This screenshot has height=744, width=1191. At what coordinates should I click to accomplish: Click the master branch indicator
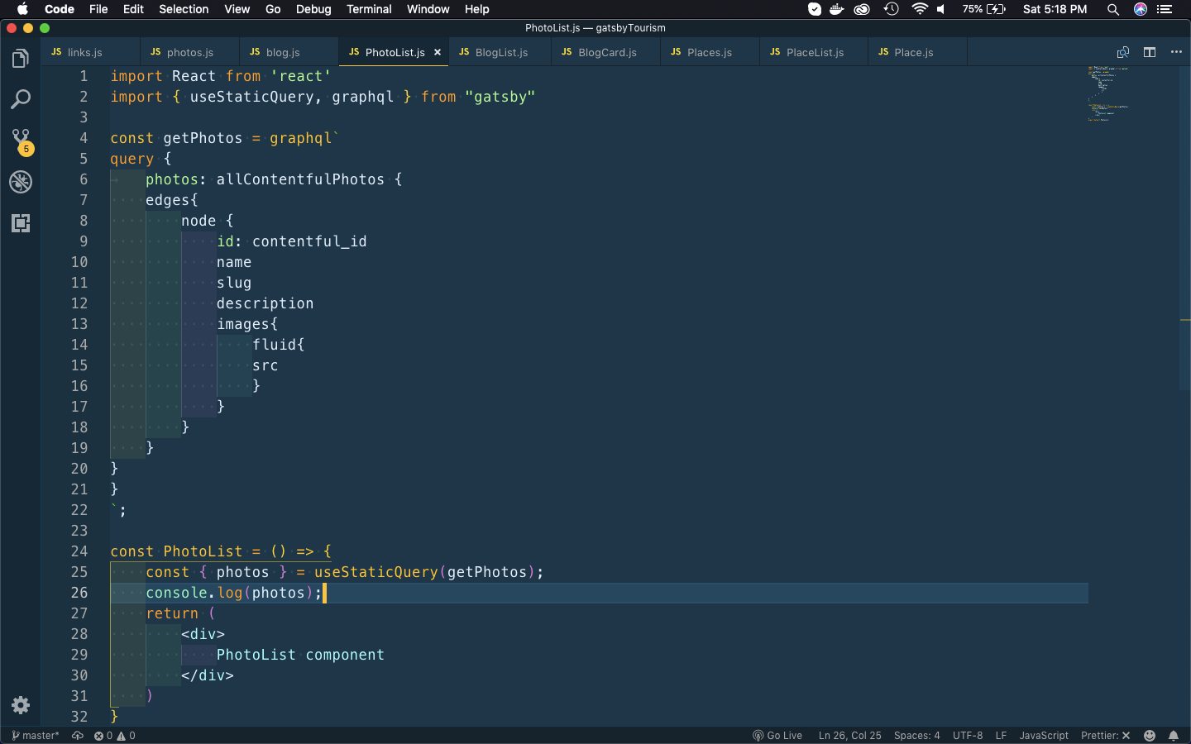coord(36,736)
